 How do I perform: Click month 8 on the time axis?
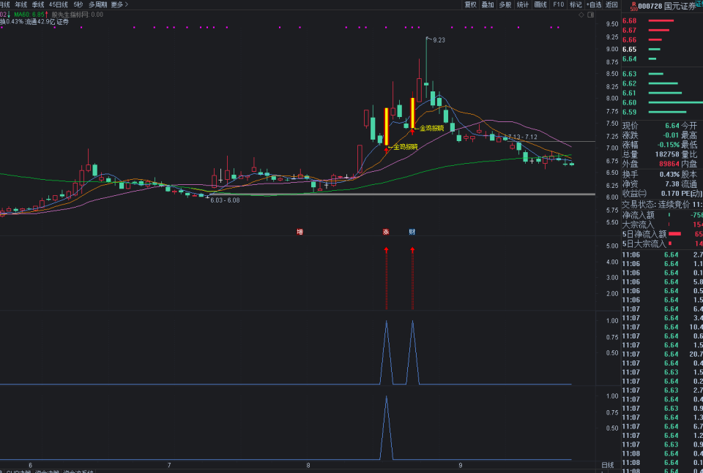[x=308, y=466]
